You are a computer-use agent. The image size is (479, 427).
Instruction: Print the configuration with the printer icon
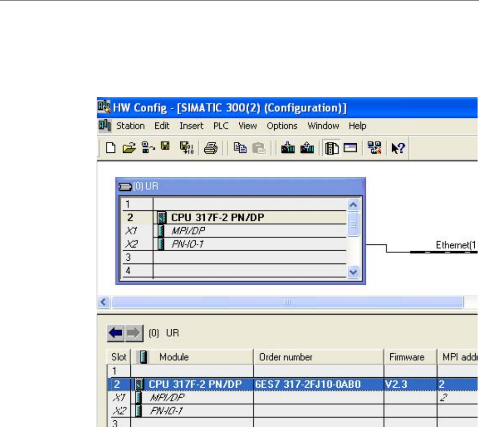pos(211,149)
